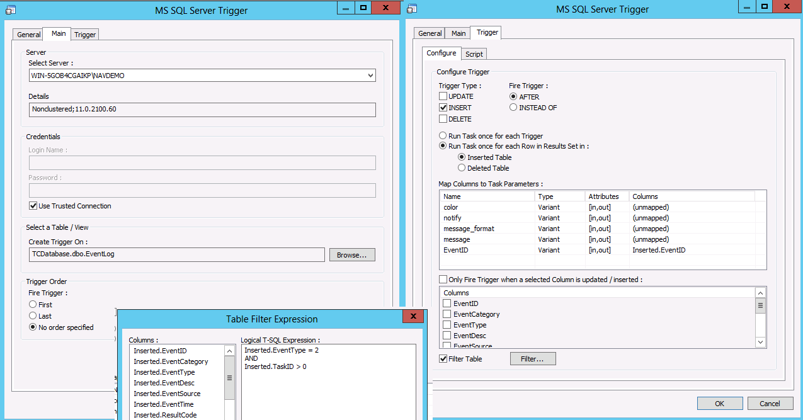Screen dimensions: 803x420
Task: Click the Browse... button
Action: point(352,255)
